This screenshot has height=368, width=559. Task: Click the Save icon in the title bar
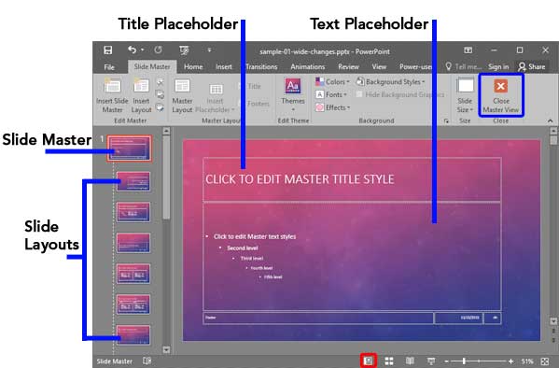107,50
